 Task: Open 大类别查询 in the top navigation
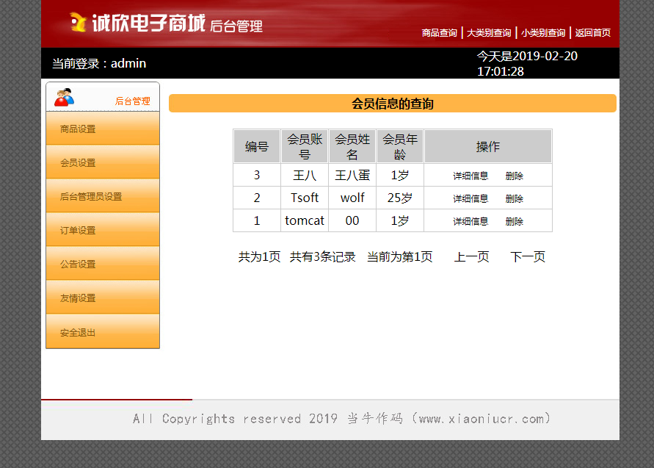click(x=489, y=32)
